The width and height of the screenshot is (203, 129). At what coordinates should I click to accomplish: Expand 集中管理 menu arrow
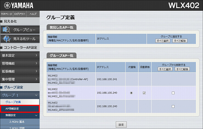36,79
